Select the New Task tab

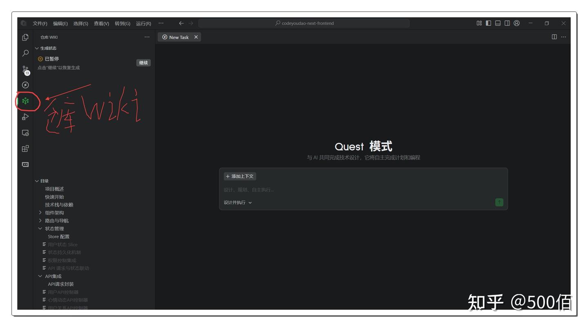pyautogui.click(x=179, y=37)
